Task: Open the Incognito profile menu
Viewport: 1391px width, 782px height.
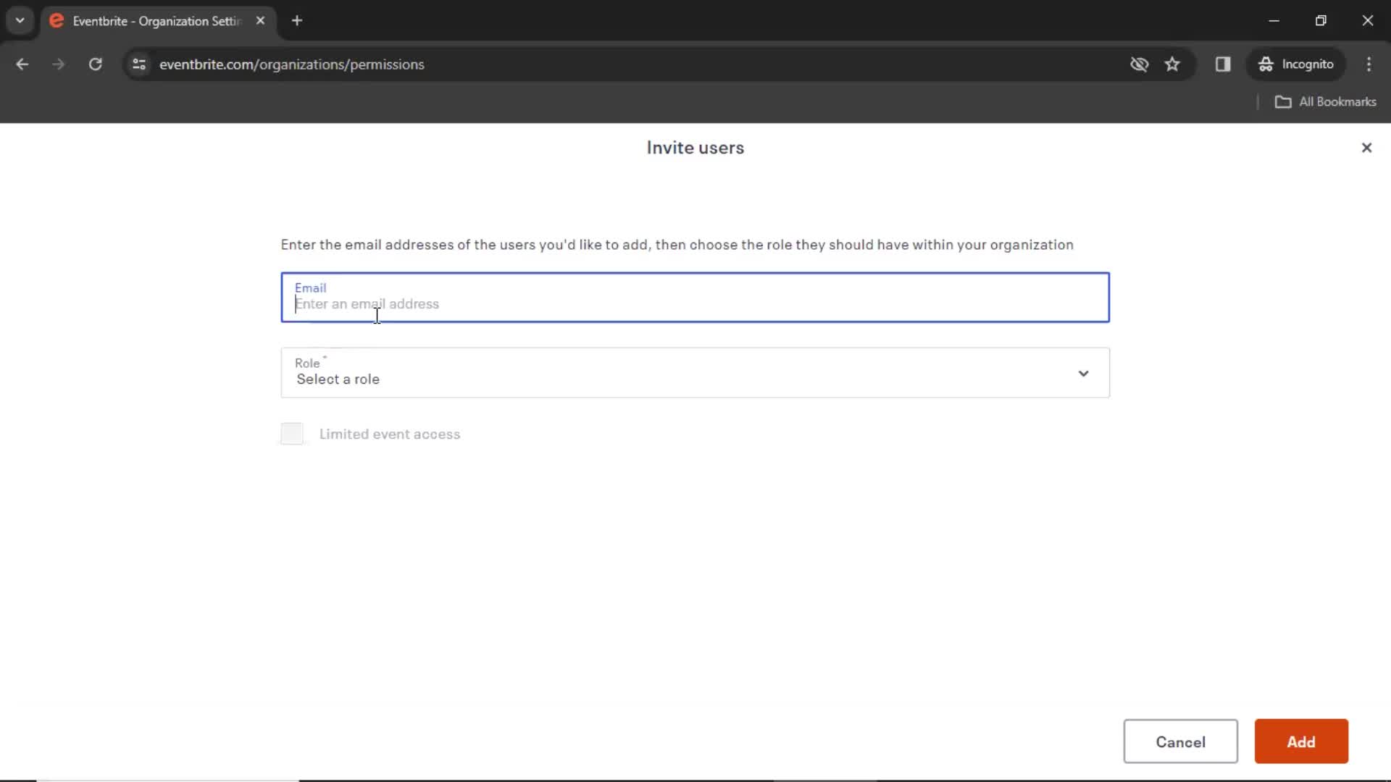Action: (x=1296, y=64)
